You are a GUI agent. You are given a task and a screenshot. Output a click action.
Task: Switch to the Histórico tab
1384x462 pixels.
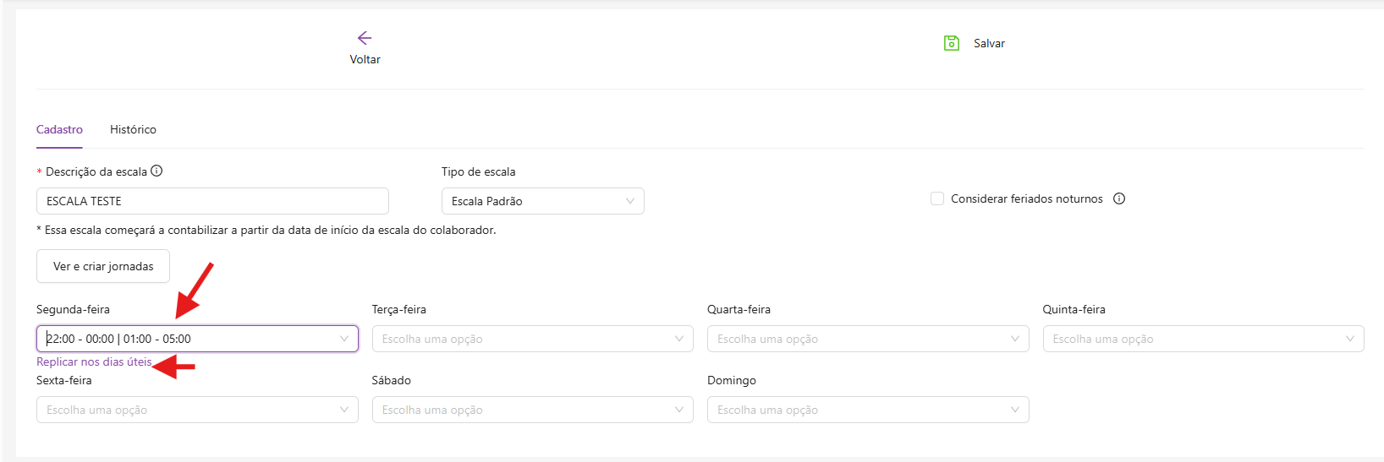point(133,130)
